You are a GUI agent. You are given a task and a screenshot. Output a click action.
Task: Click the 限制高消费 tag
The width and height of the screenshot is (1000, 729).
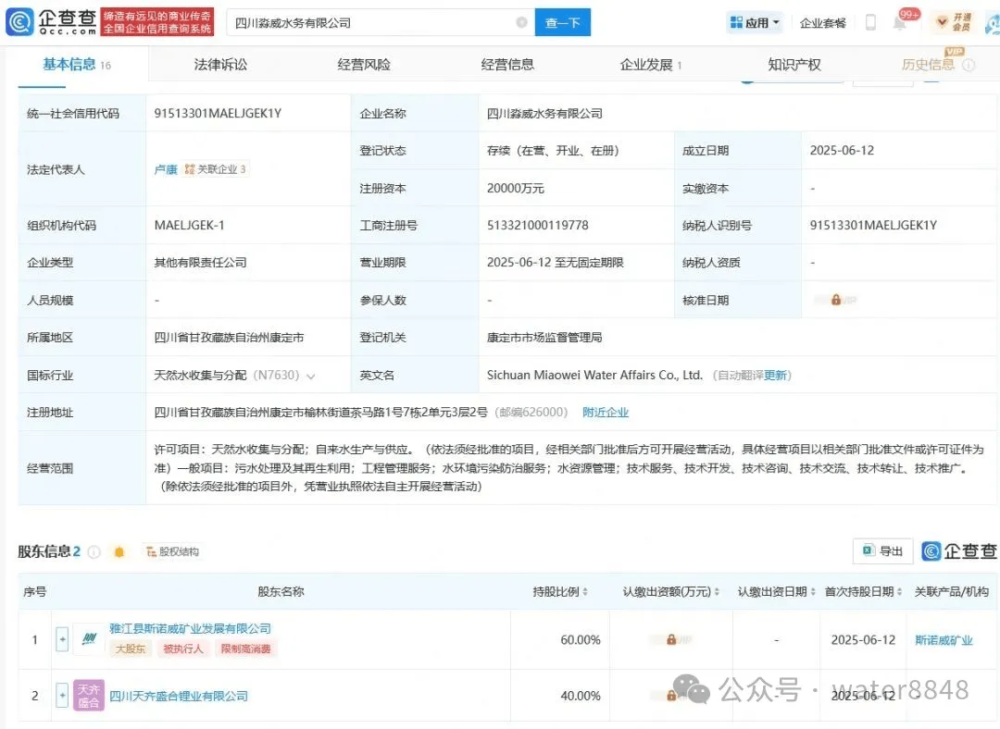(x=245, y=649)
